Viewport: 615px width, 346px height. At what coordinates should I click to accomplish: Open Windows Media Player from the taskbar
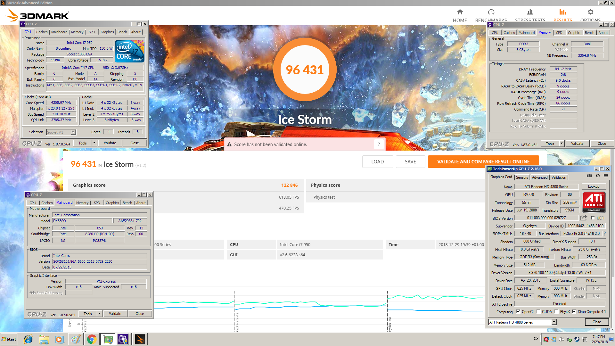(x=60, y=339)
